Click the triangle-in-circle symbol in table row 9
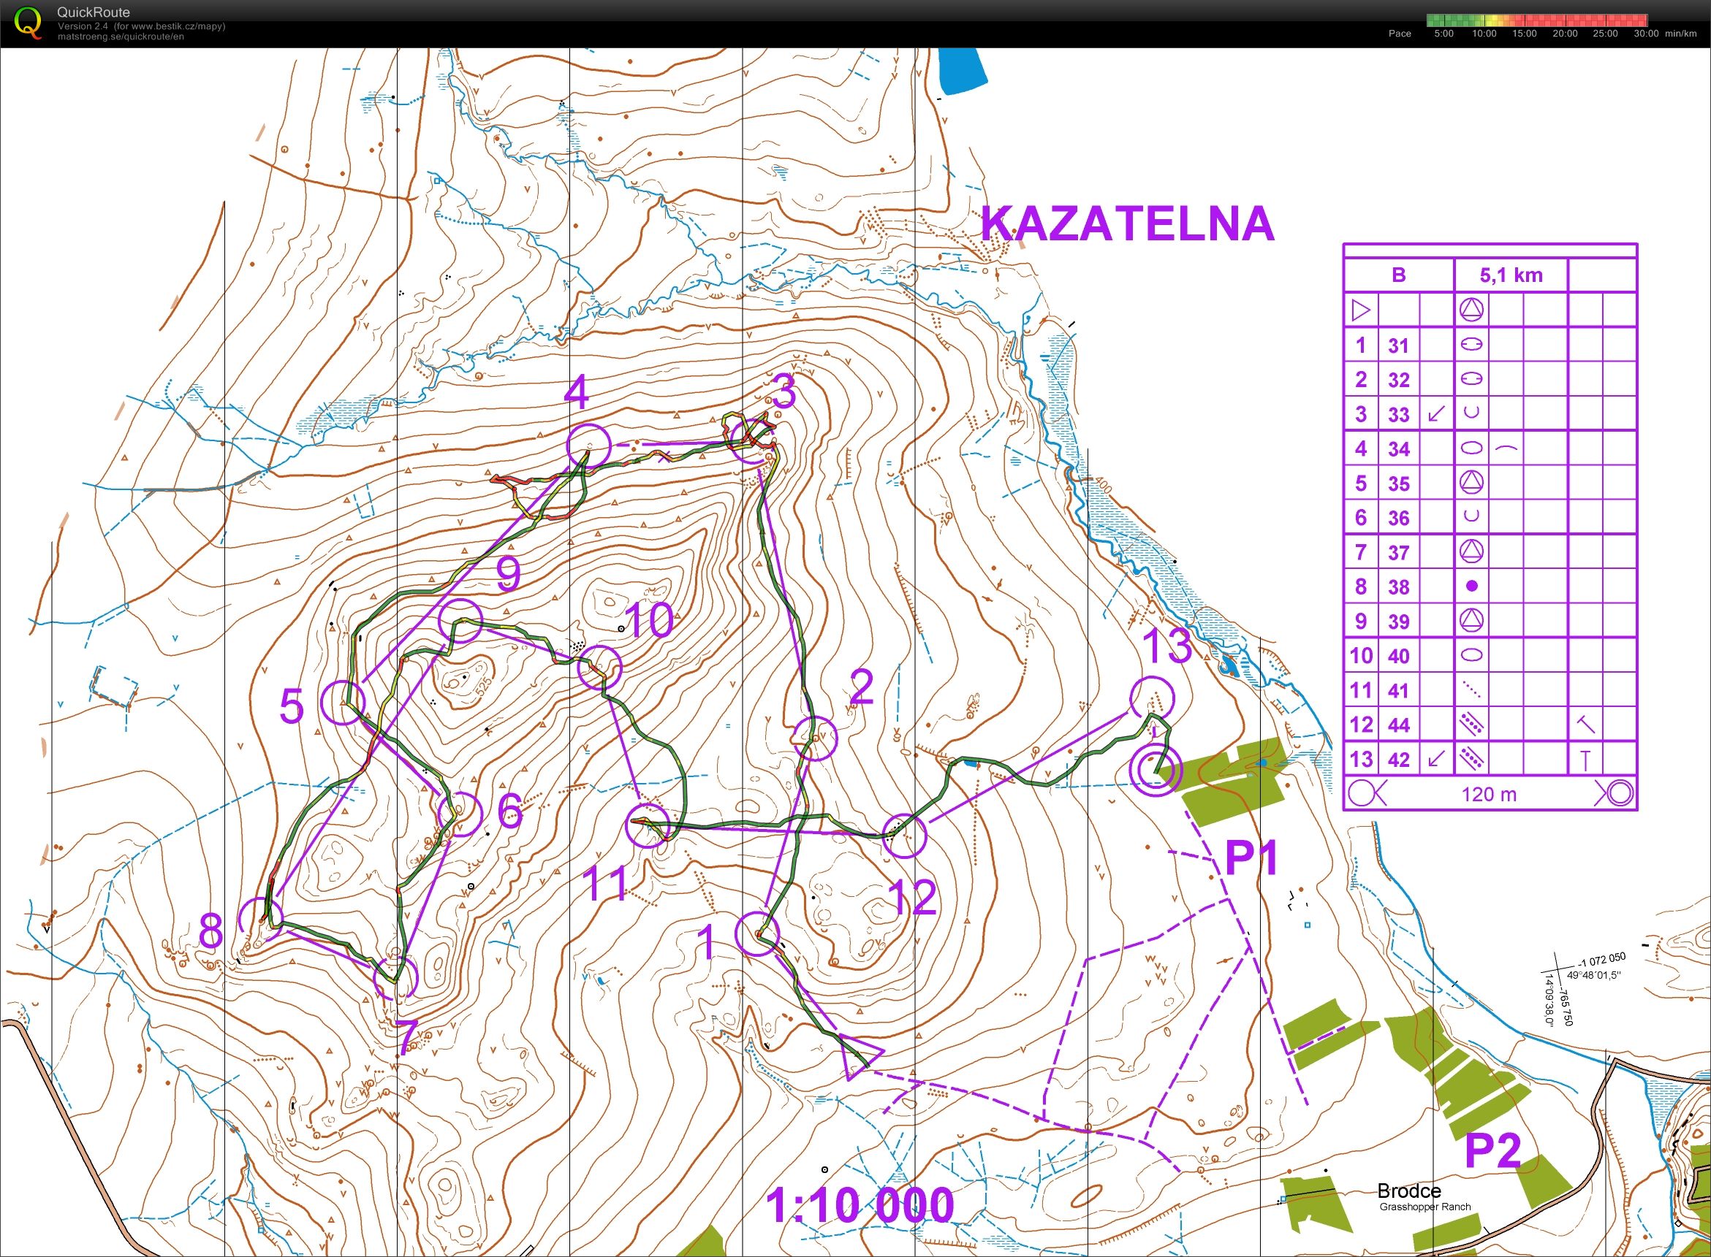Image resolution: width=1711 pixels, height=1257 pixels. tap(1472, 621)
